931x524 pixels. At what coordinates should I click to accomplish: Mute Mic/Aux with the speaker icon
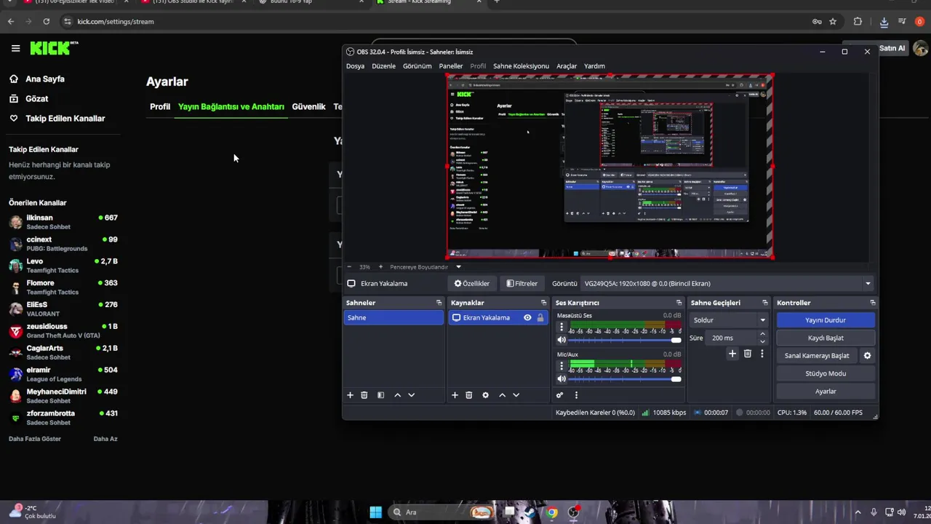[x=562, y=379]
